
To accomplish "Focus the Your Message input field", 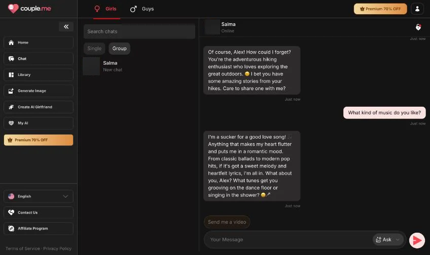I will (288, 240).
